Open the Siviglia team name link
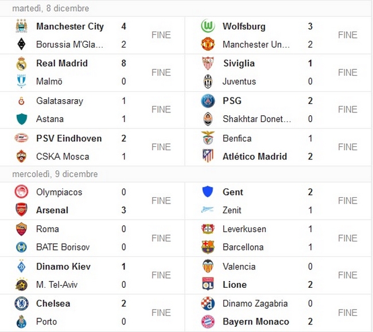 click(239, 63)
